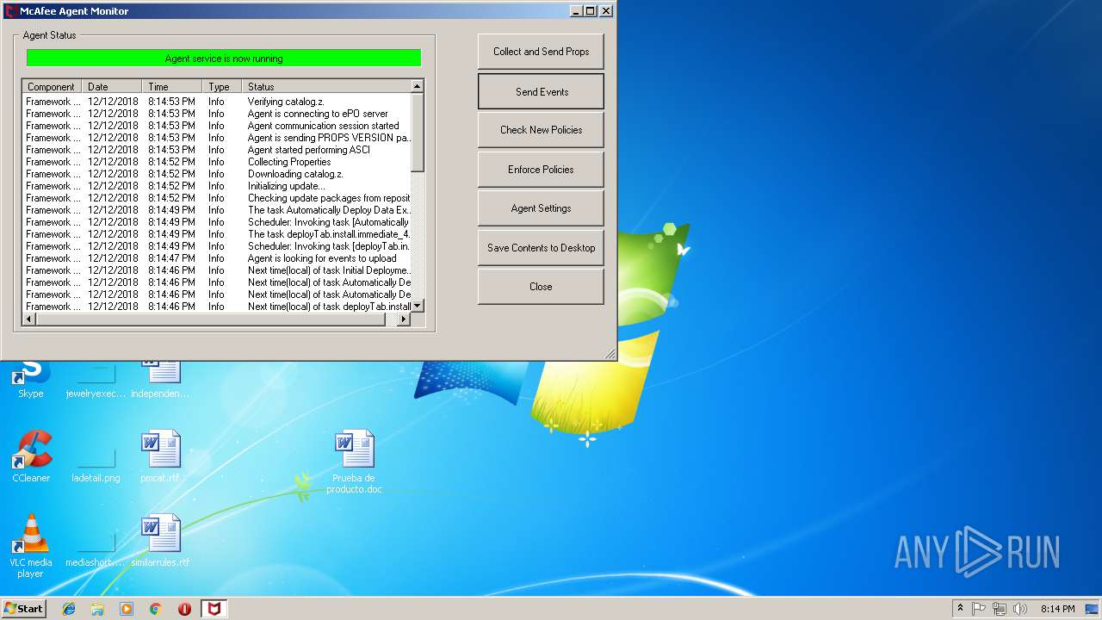Select 'Agent started performing ASCI' row
The height and width of the screenshot is (620, 1102).
(217, 150)
